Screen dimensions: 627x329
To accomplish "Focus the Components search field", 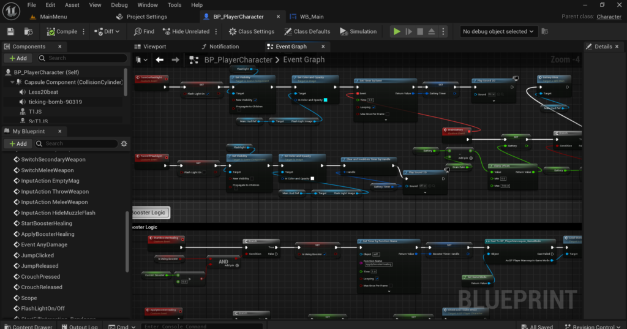I will [x=83, y=58].
